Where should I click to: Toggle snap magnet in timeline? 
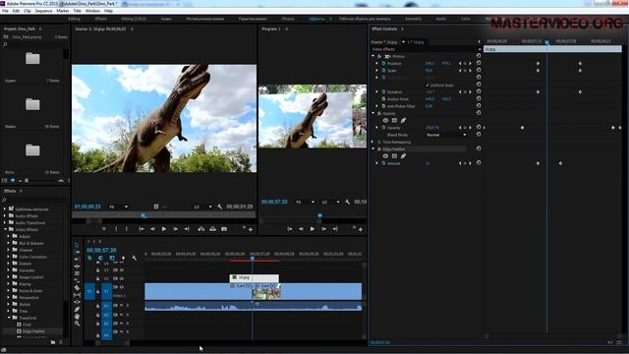[100, 258]
